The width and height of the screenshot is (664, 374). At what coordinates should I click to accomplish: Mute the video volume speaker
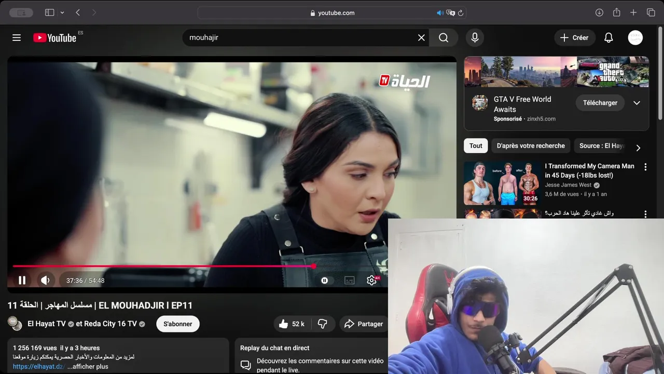click(x=45, y=280)
